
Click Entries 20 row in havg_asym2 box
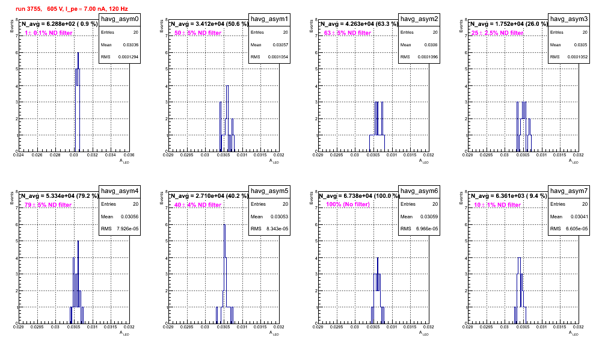419,32
